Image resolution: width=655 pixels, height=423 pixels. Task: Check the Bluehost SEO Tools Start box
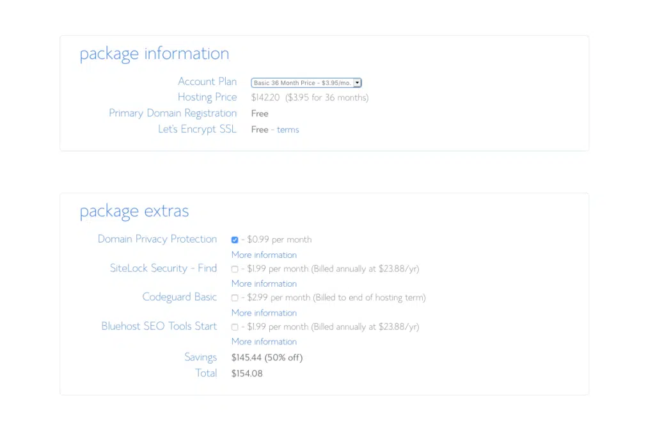[235, 326]
